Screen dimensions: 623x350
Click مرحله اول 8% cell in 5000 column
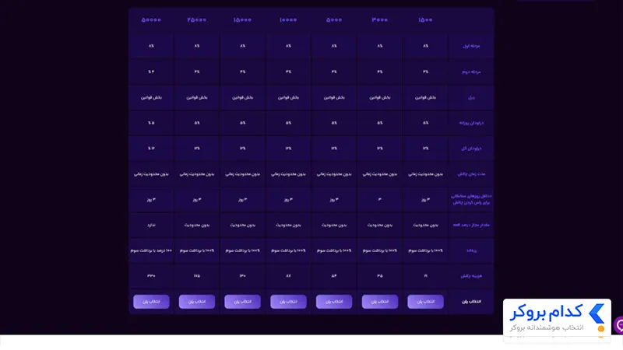tap(334, 46)
